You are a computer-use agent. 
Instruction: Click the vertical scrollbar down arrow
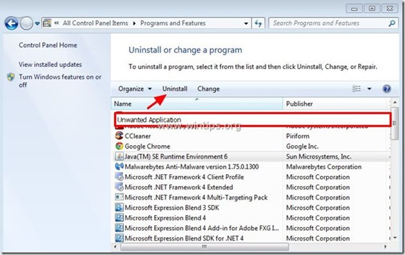pos(395,238)
